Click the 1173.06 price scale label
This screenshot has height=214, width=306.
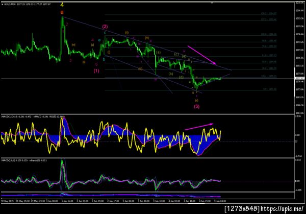point(300,89)
